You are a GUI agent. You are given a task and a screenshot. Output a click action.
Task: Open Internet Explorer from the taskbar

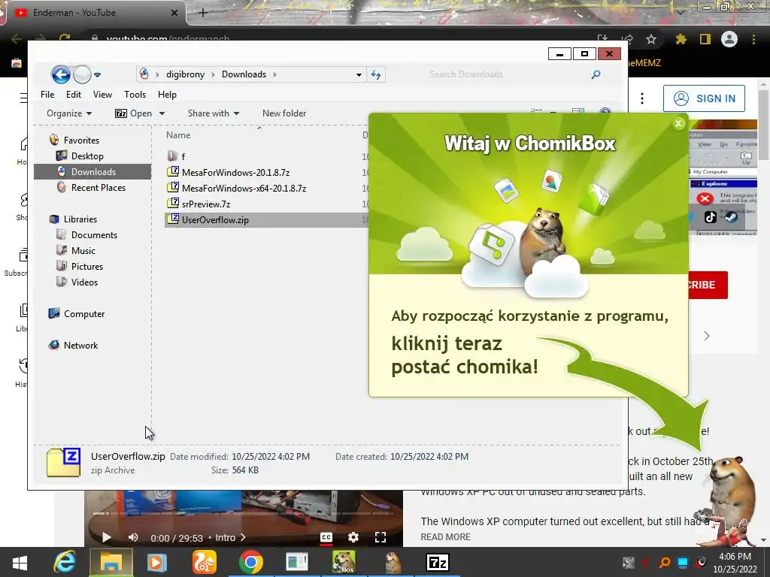coord(65,563)
